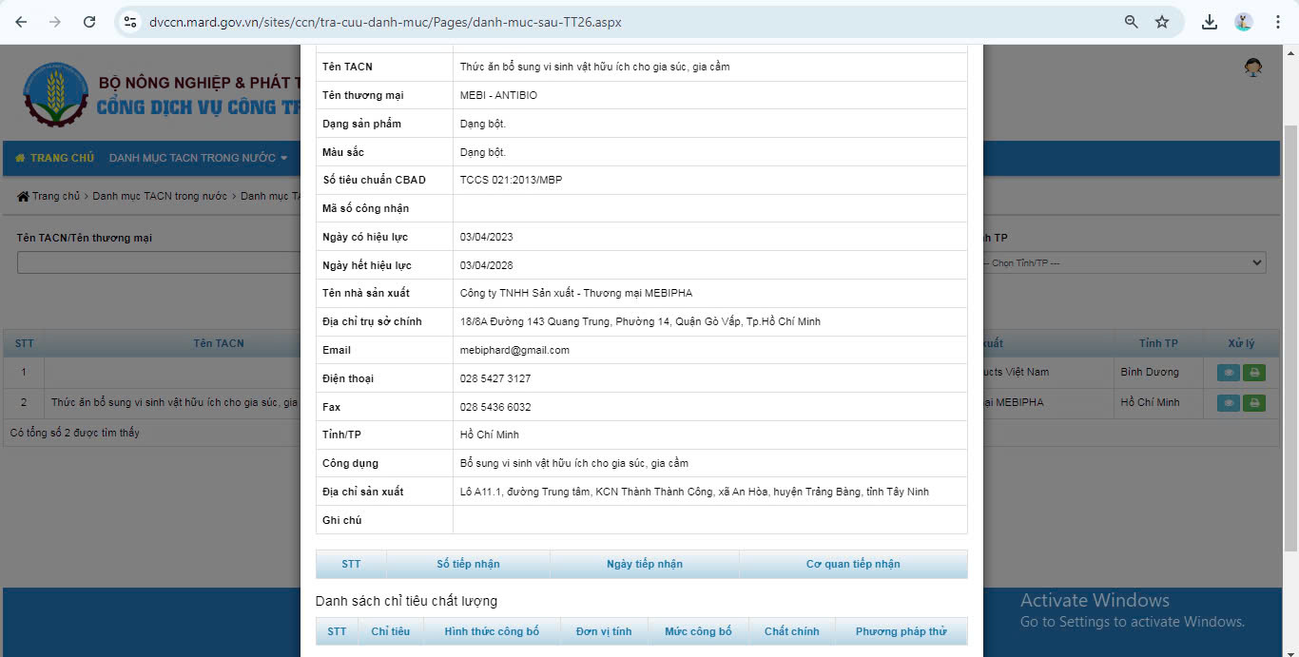Select expiry date 03/04/2028
This screenshot has width=1299, height=657.
486,265
